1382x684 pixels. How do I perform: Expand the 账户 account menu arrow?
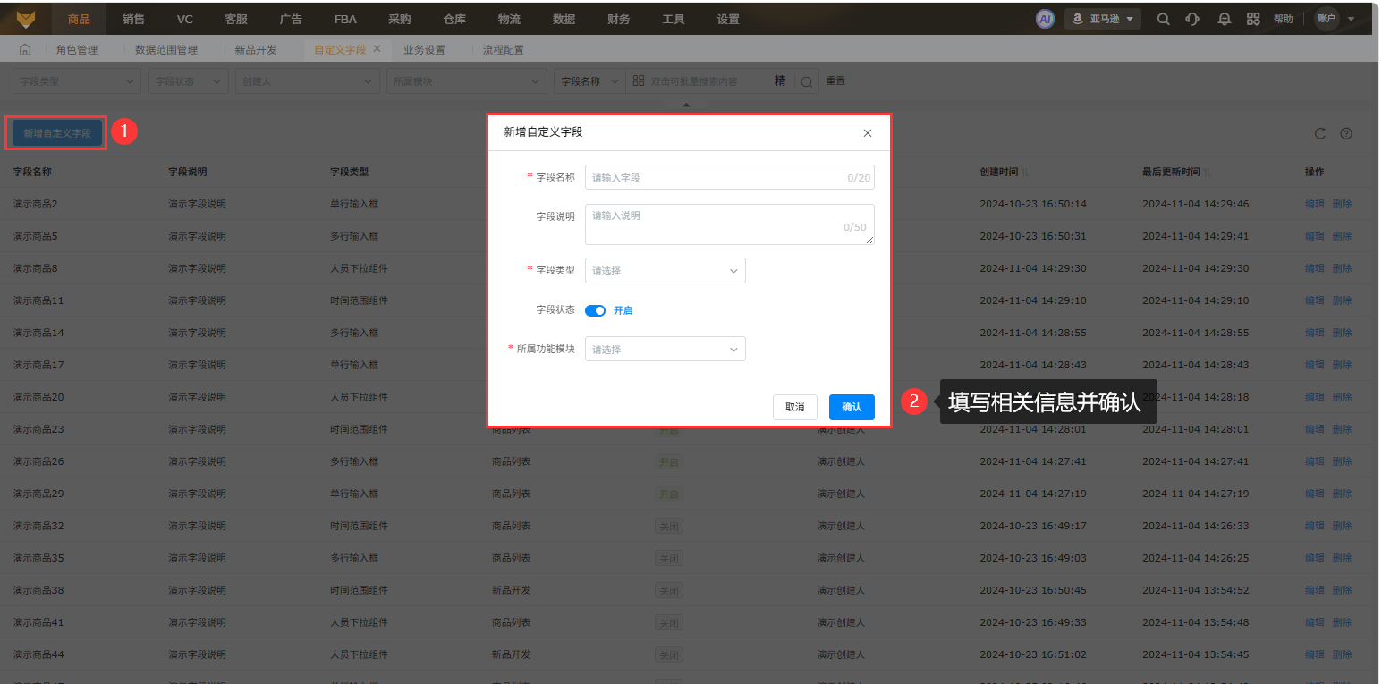(1351, 19)
